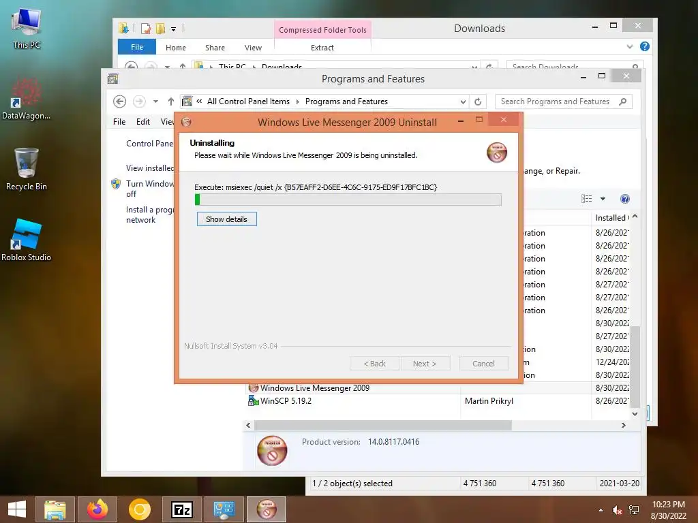This screenshot has height=523, width=698.
Task: Expand the address bar history dropdown
Action: tap(463, 101)
